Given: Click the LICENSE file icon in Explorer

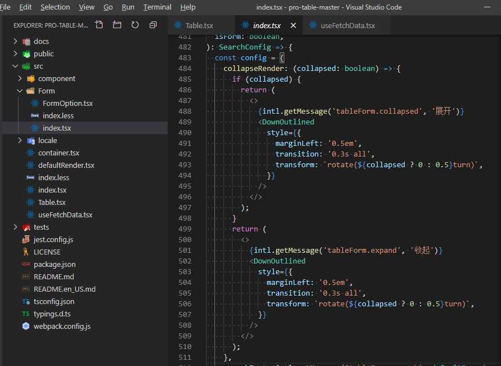Looking at the screenshot, I should pyautogui.click(x=26, y=252).
